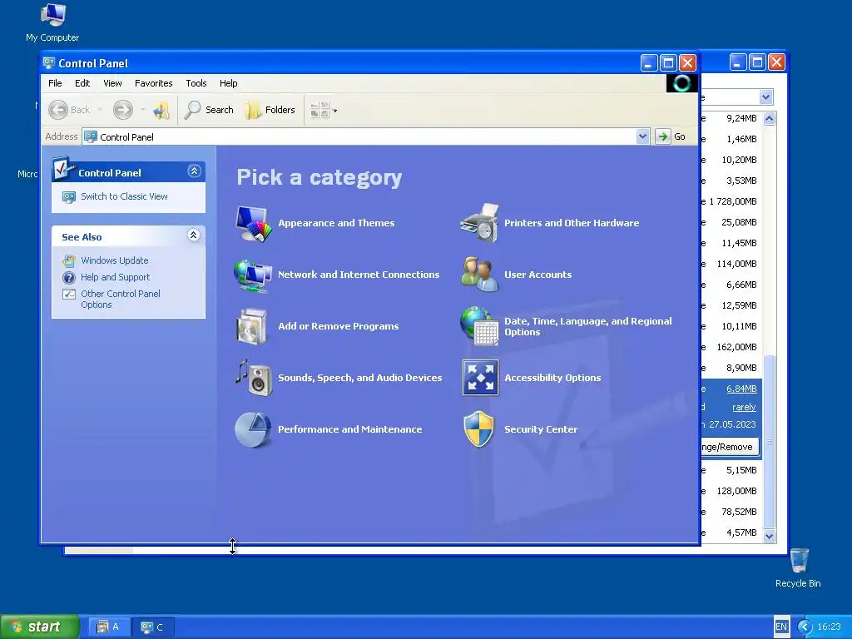Click the Back arrow toolbar icon
The height and width of the screenshot is (639, 852).
(x=59, y=110)
